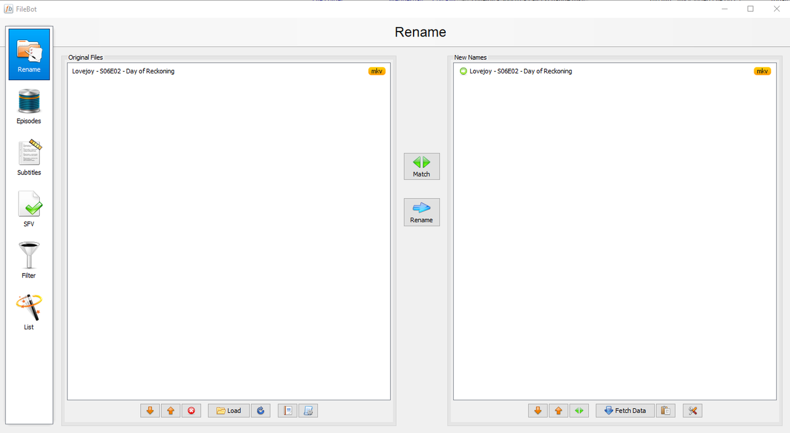Viewport: 790px width, 433px height.
Task: Open the settings tools icon under New Names
Action: [692, 411]
